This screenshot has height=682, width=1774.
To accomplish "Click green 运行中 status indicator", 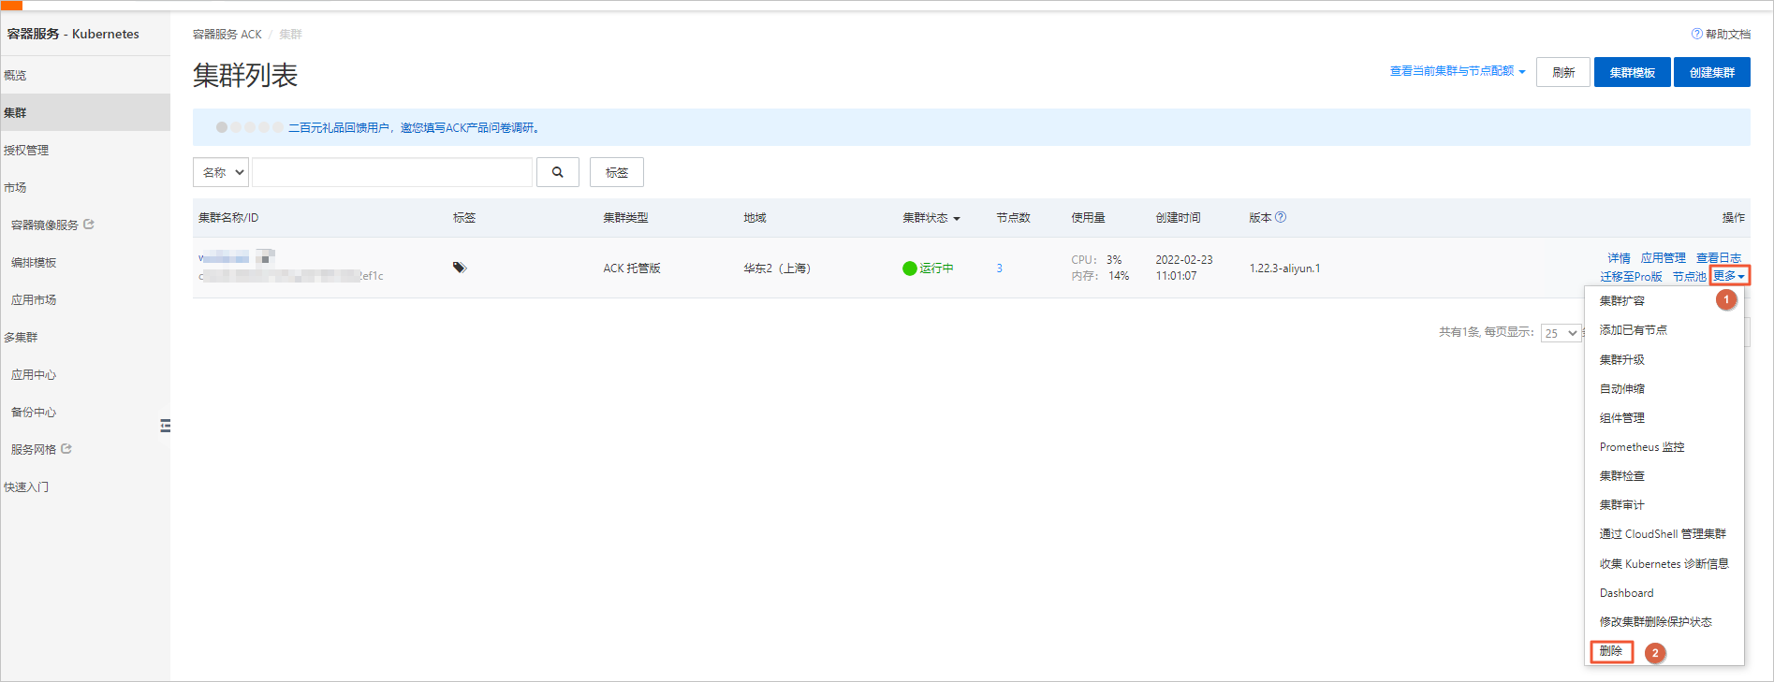I will tap(910, 268).
